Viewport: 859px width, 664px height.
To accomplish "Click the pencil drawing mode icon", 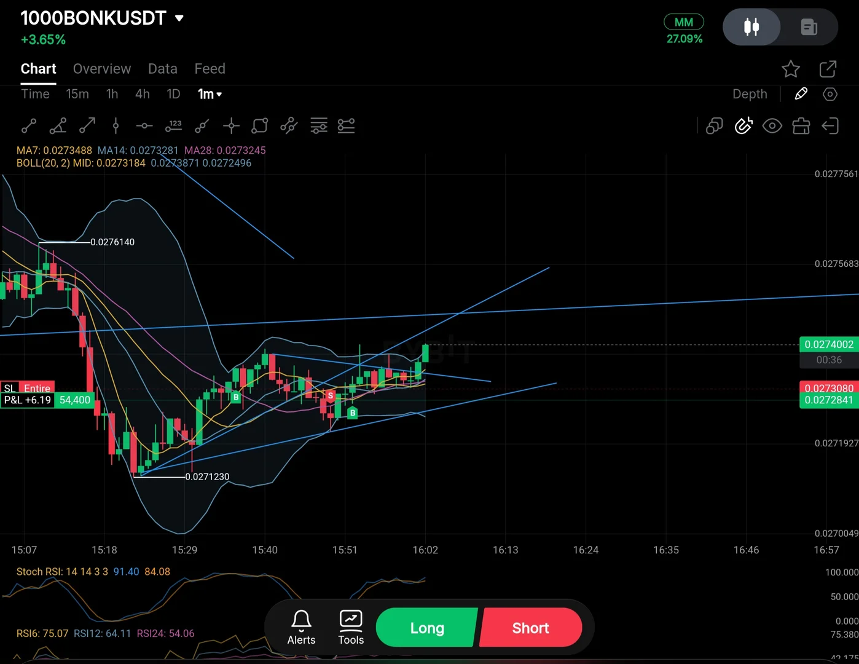I will point(801,94).
